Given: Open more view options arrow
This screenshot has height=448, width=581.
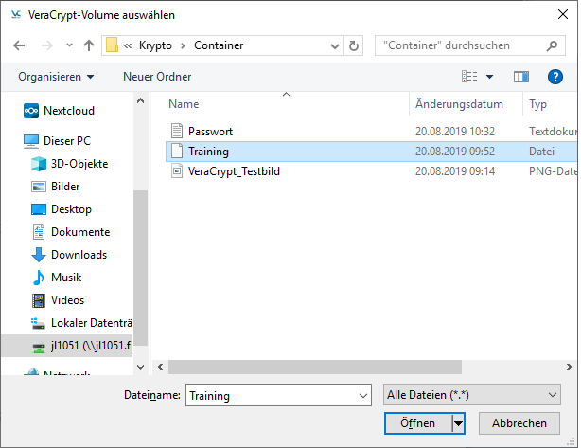Looking at the screenshot, I should pyautogui.click(x=489, y=77).
